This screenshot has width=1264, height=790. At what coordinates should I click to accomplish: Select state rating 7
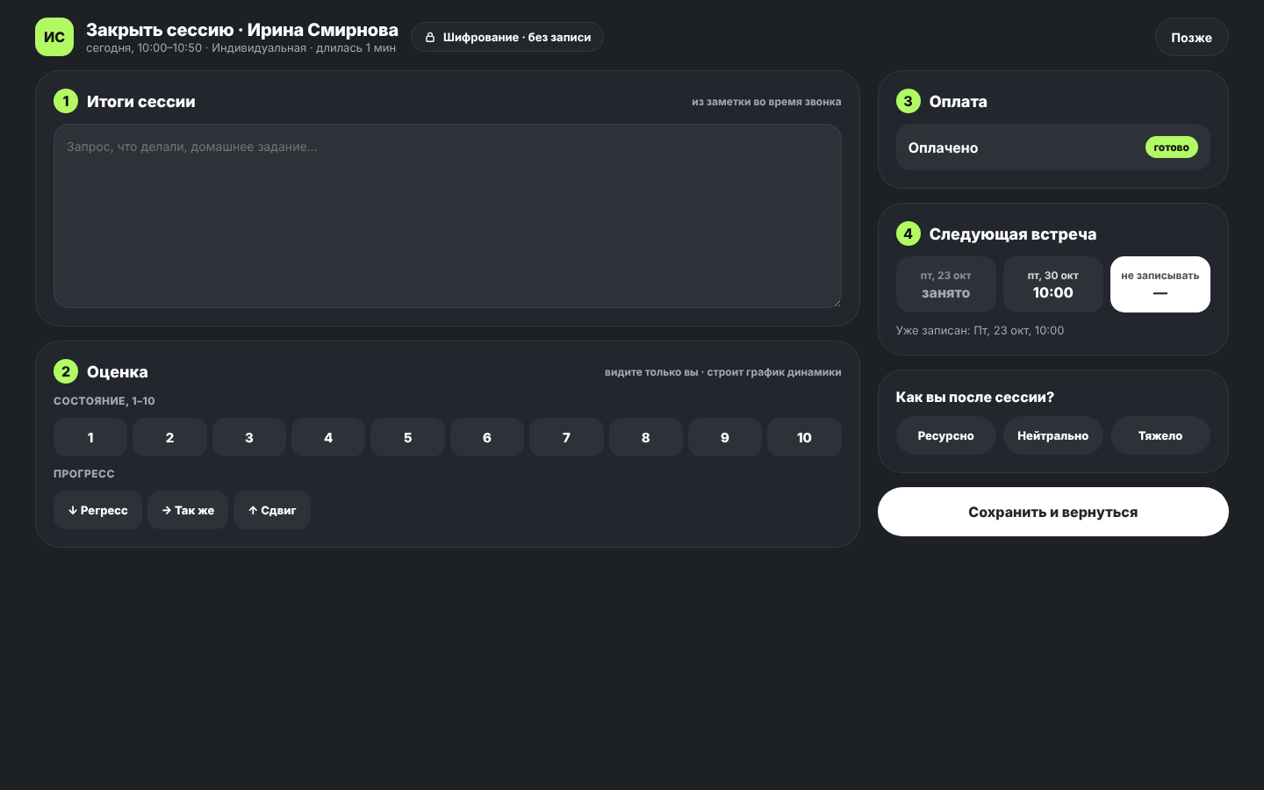566,437
